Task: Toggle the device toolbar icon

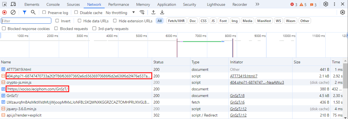Action: point(13,4)
